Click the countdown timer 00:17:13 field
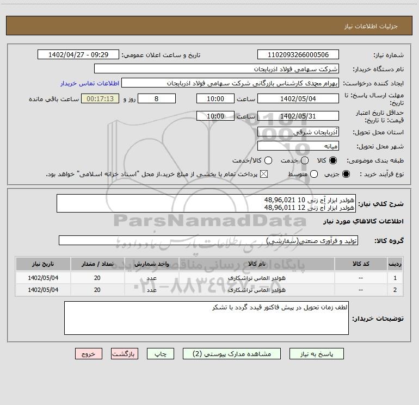 pos(100,98)
